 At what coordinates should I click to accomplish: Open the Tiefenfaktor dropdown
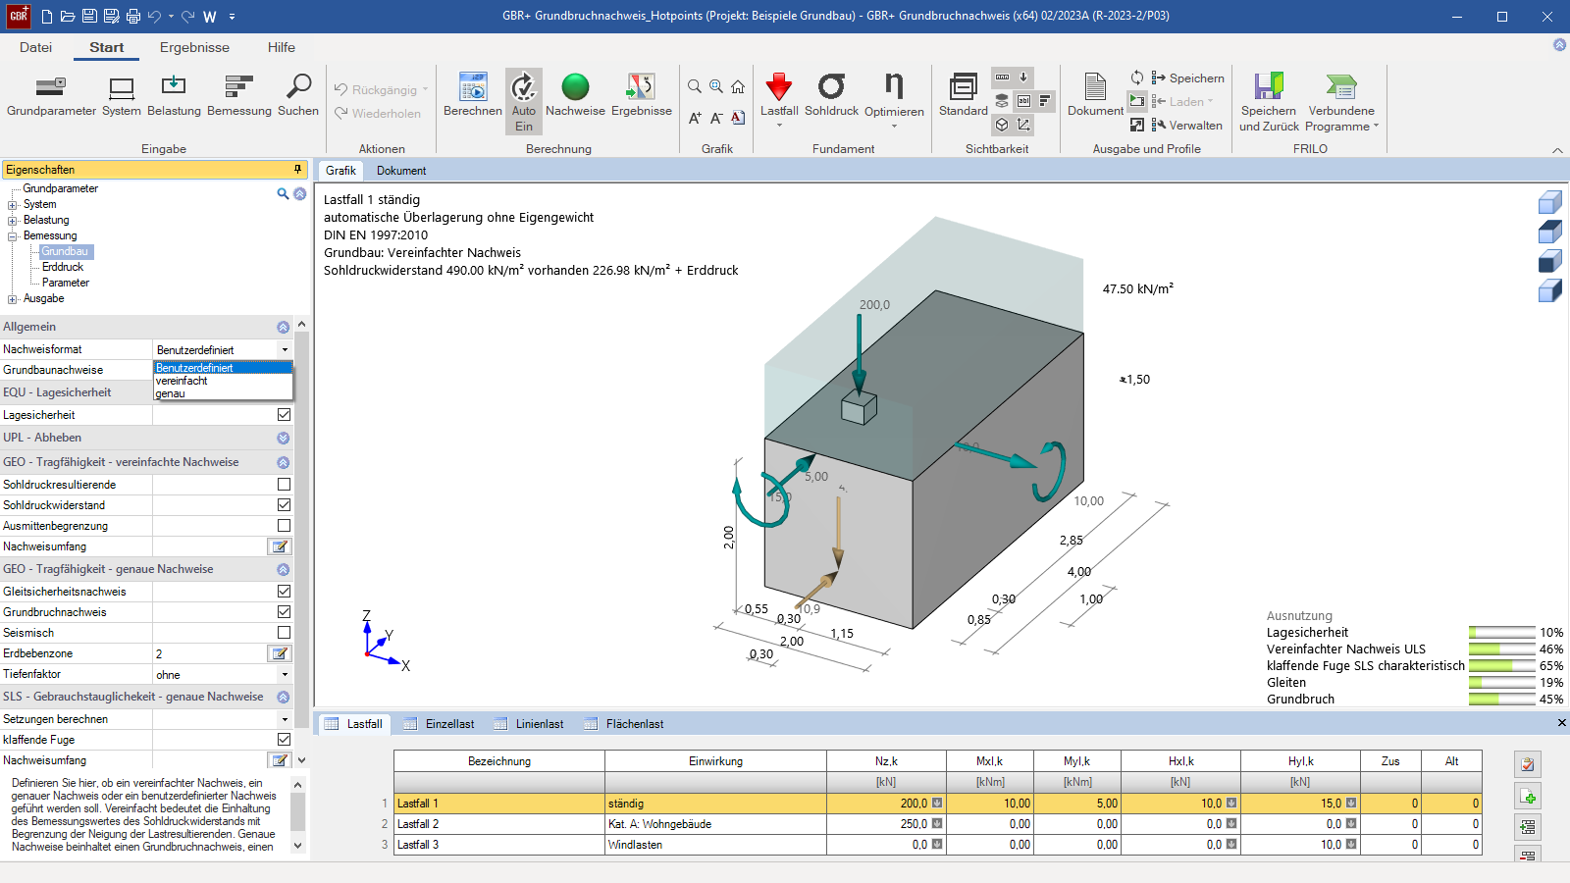[x=285, y=675]
